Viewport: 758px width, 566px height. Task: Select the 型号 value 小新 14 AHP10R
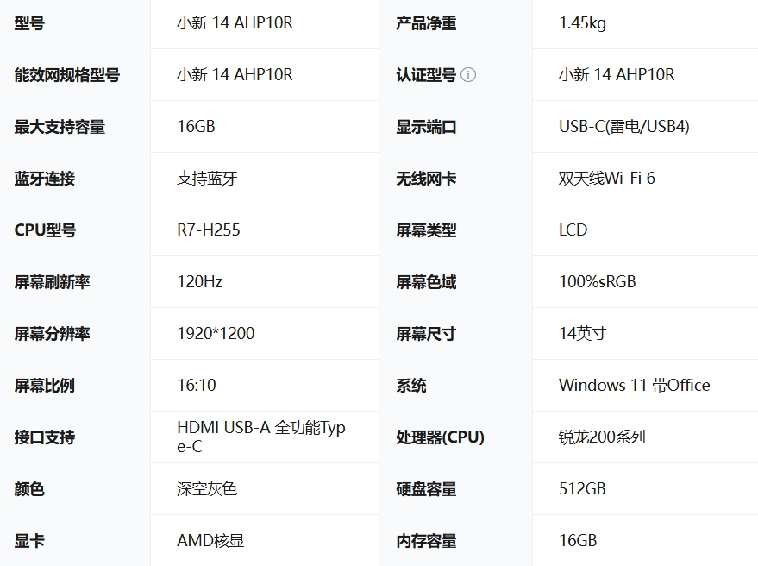[235, 23]
